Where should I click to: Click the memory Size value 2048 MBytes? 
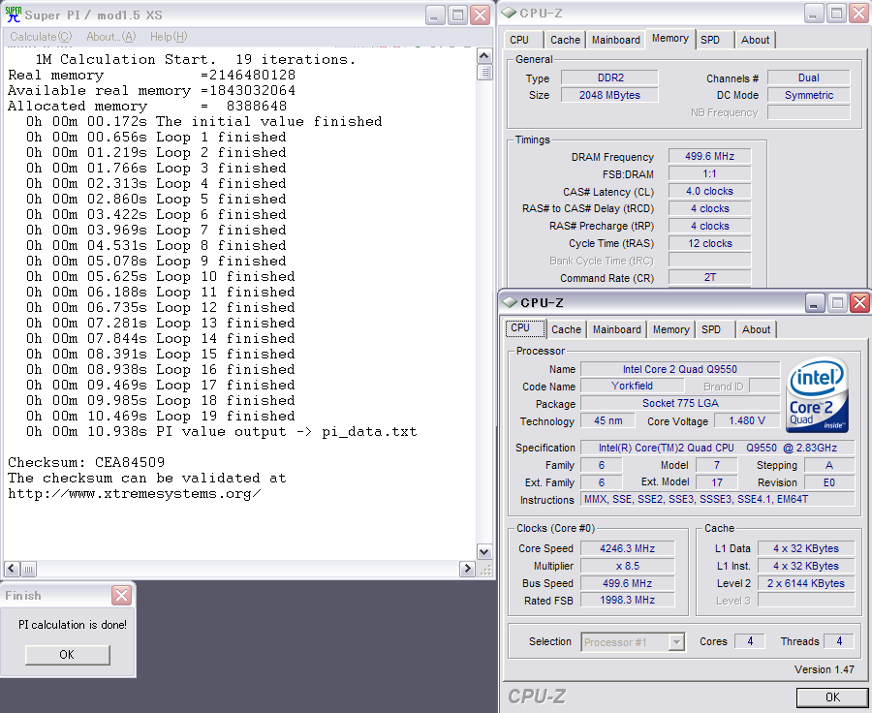click(x=609, y=95)
